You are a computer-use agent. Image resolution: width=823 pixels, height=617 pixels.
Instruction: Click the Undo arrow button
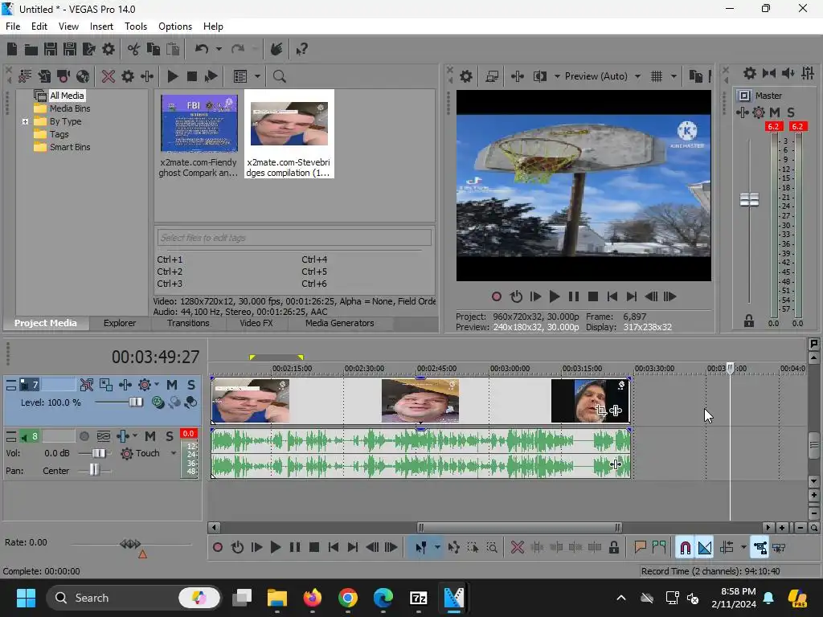point(202,49)
